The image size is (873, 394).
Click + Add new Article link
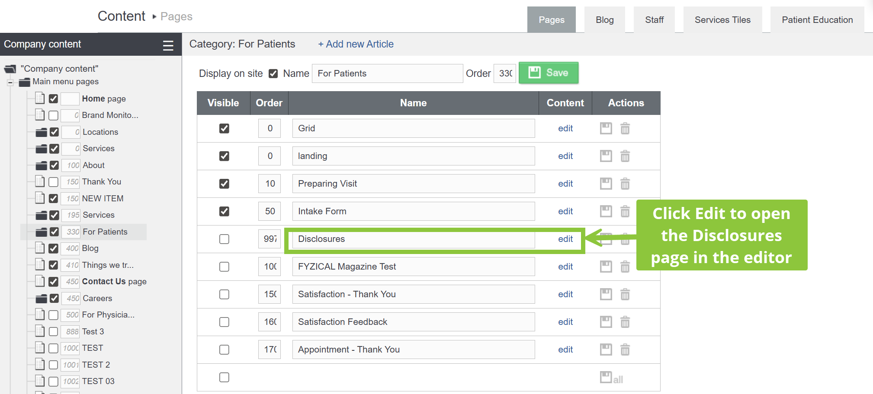point(356,44)
